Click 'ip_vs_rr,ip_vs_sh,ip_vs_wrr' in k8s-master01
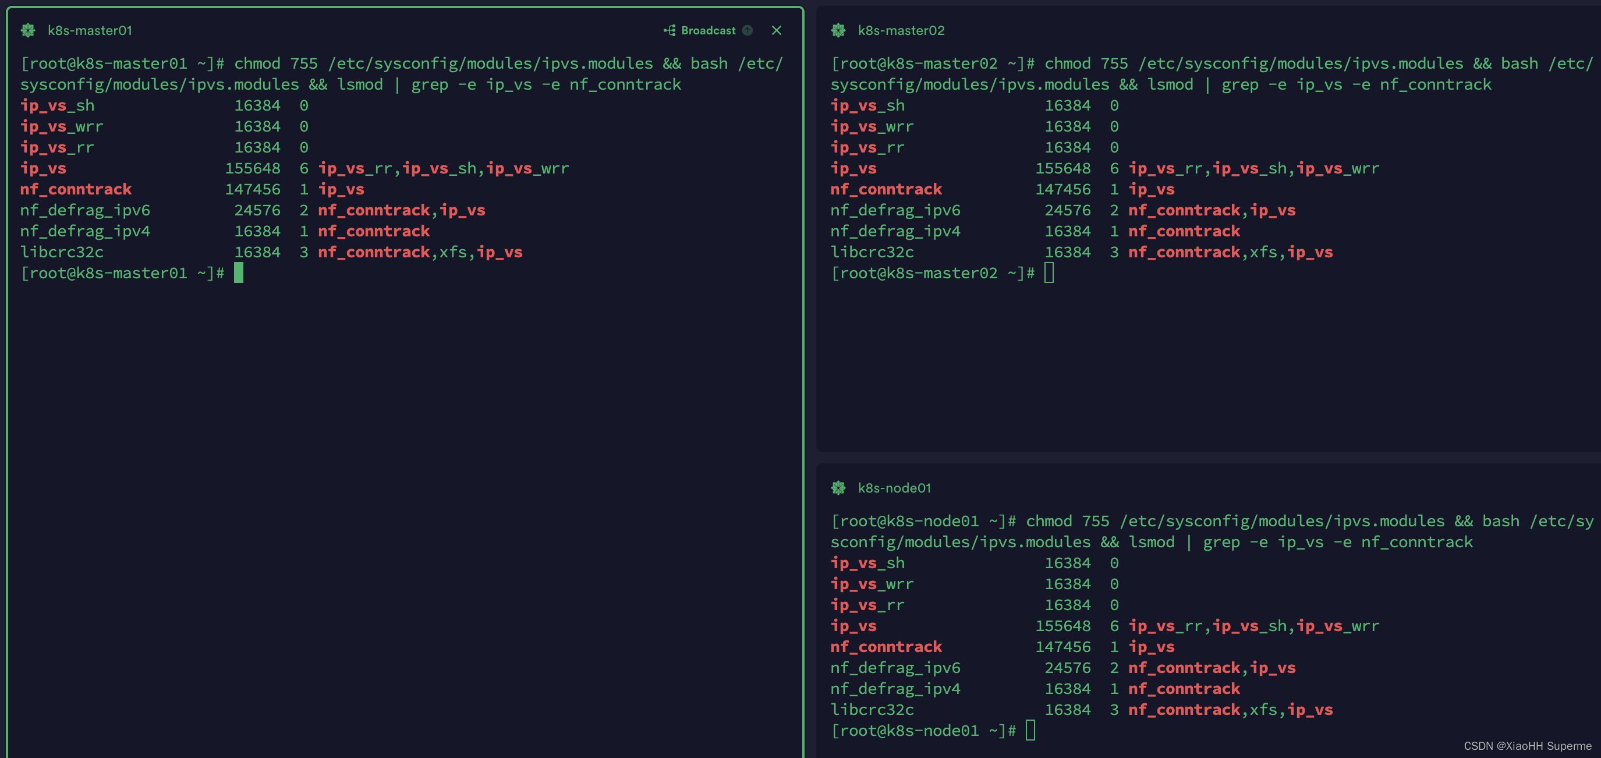The image size is (1601, 758). (444, 168)
